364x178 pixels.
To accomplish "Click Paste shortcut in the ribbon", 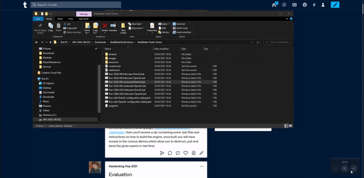I will tap(72, 32).
